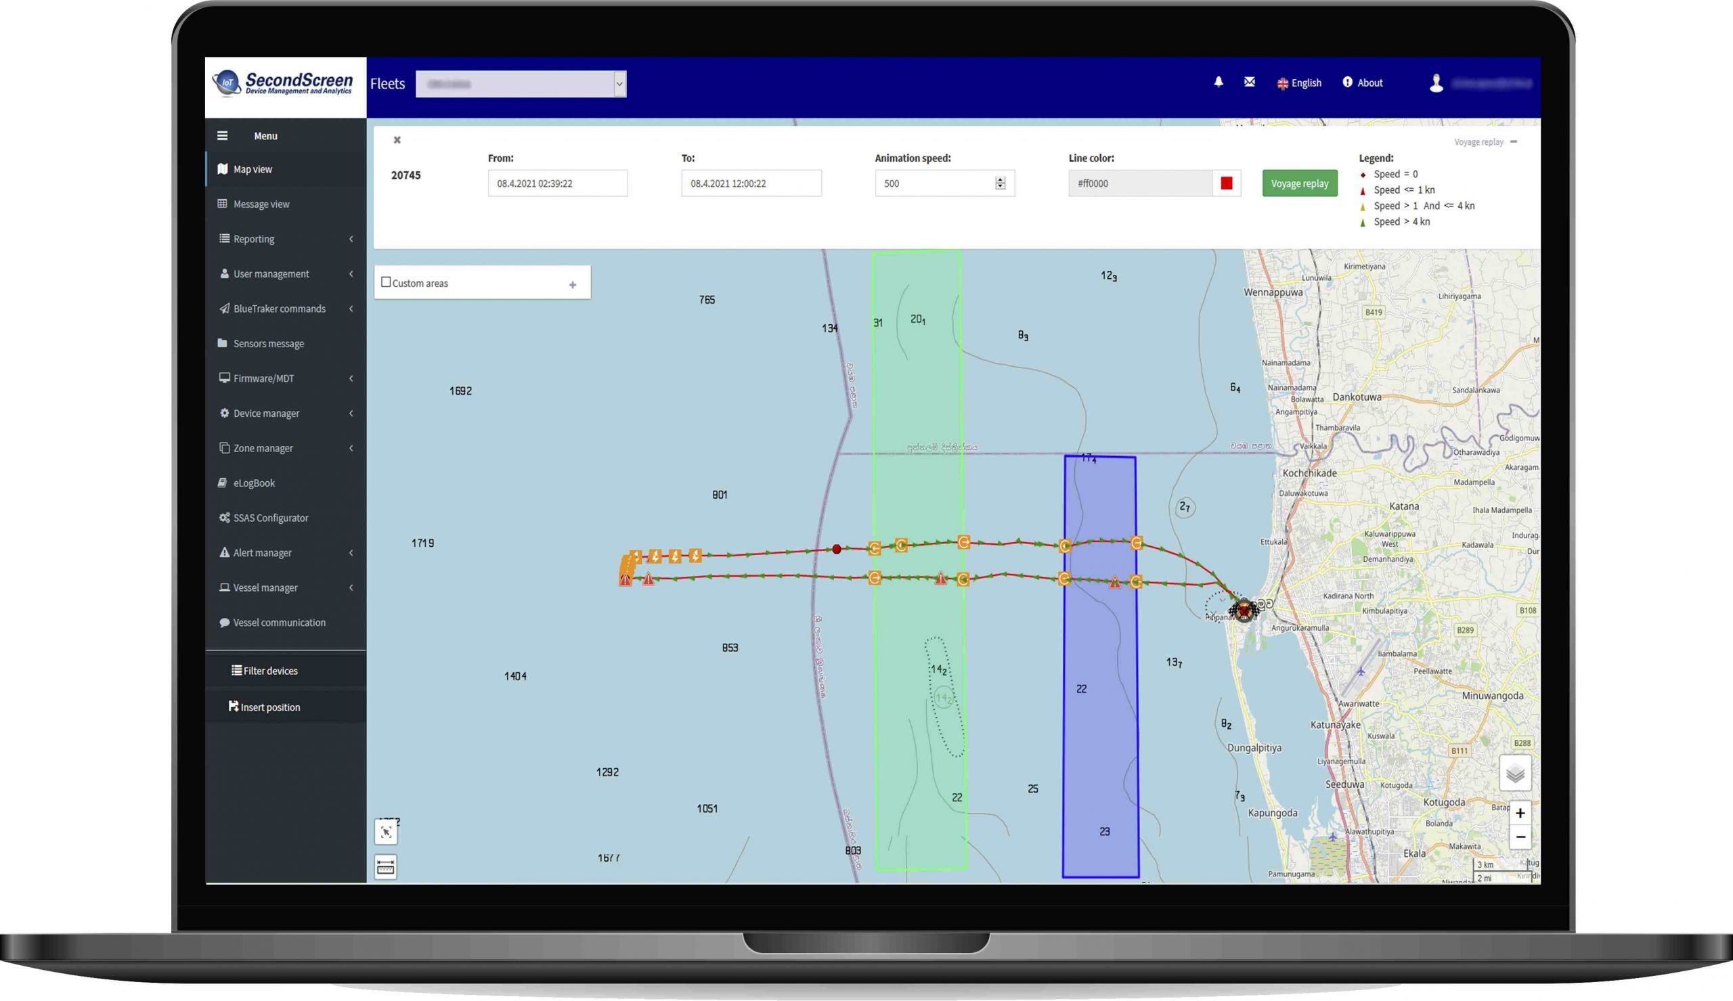This screenshot has width=1733, height=1001.
Task: Minimize the Voyage replay panel
Action: 1513,141
